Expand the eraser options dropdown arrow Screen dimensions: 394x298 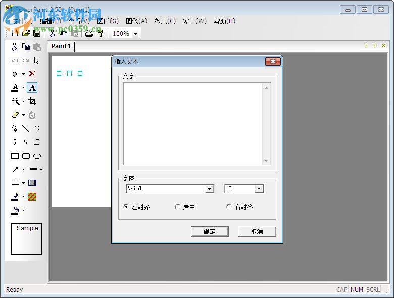[23, 115]
